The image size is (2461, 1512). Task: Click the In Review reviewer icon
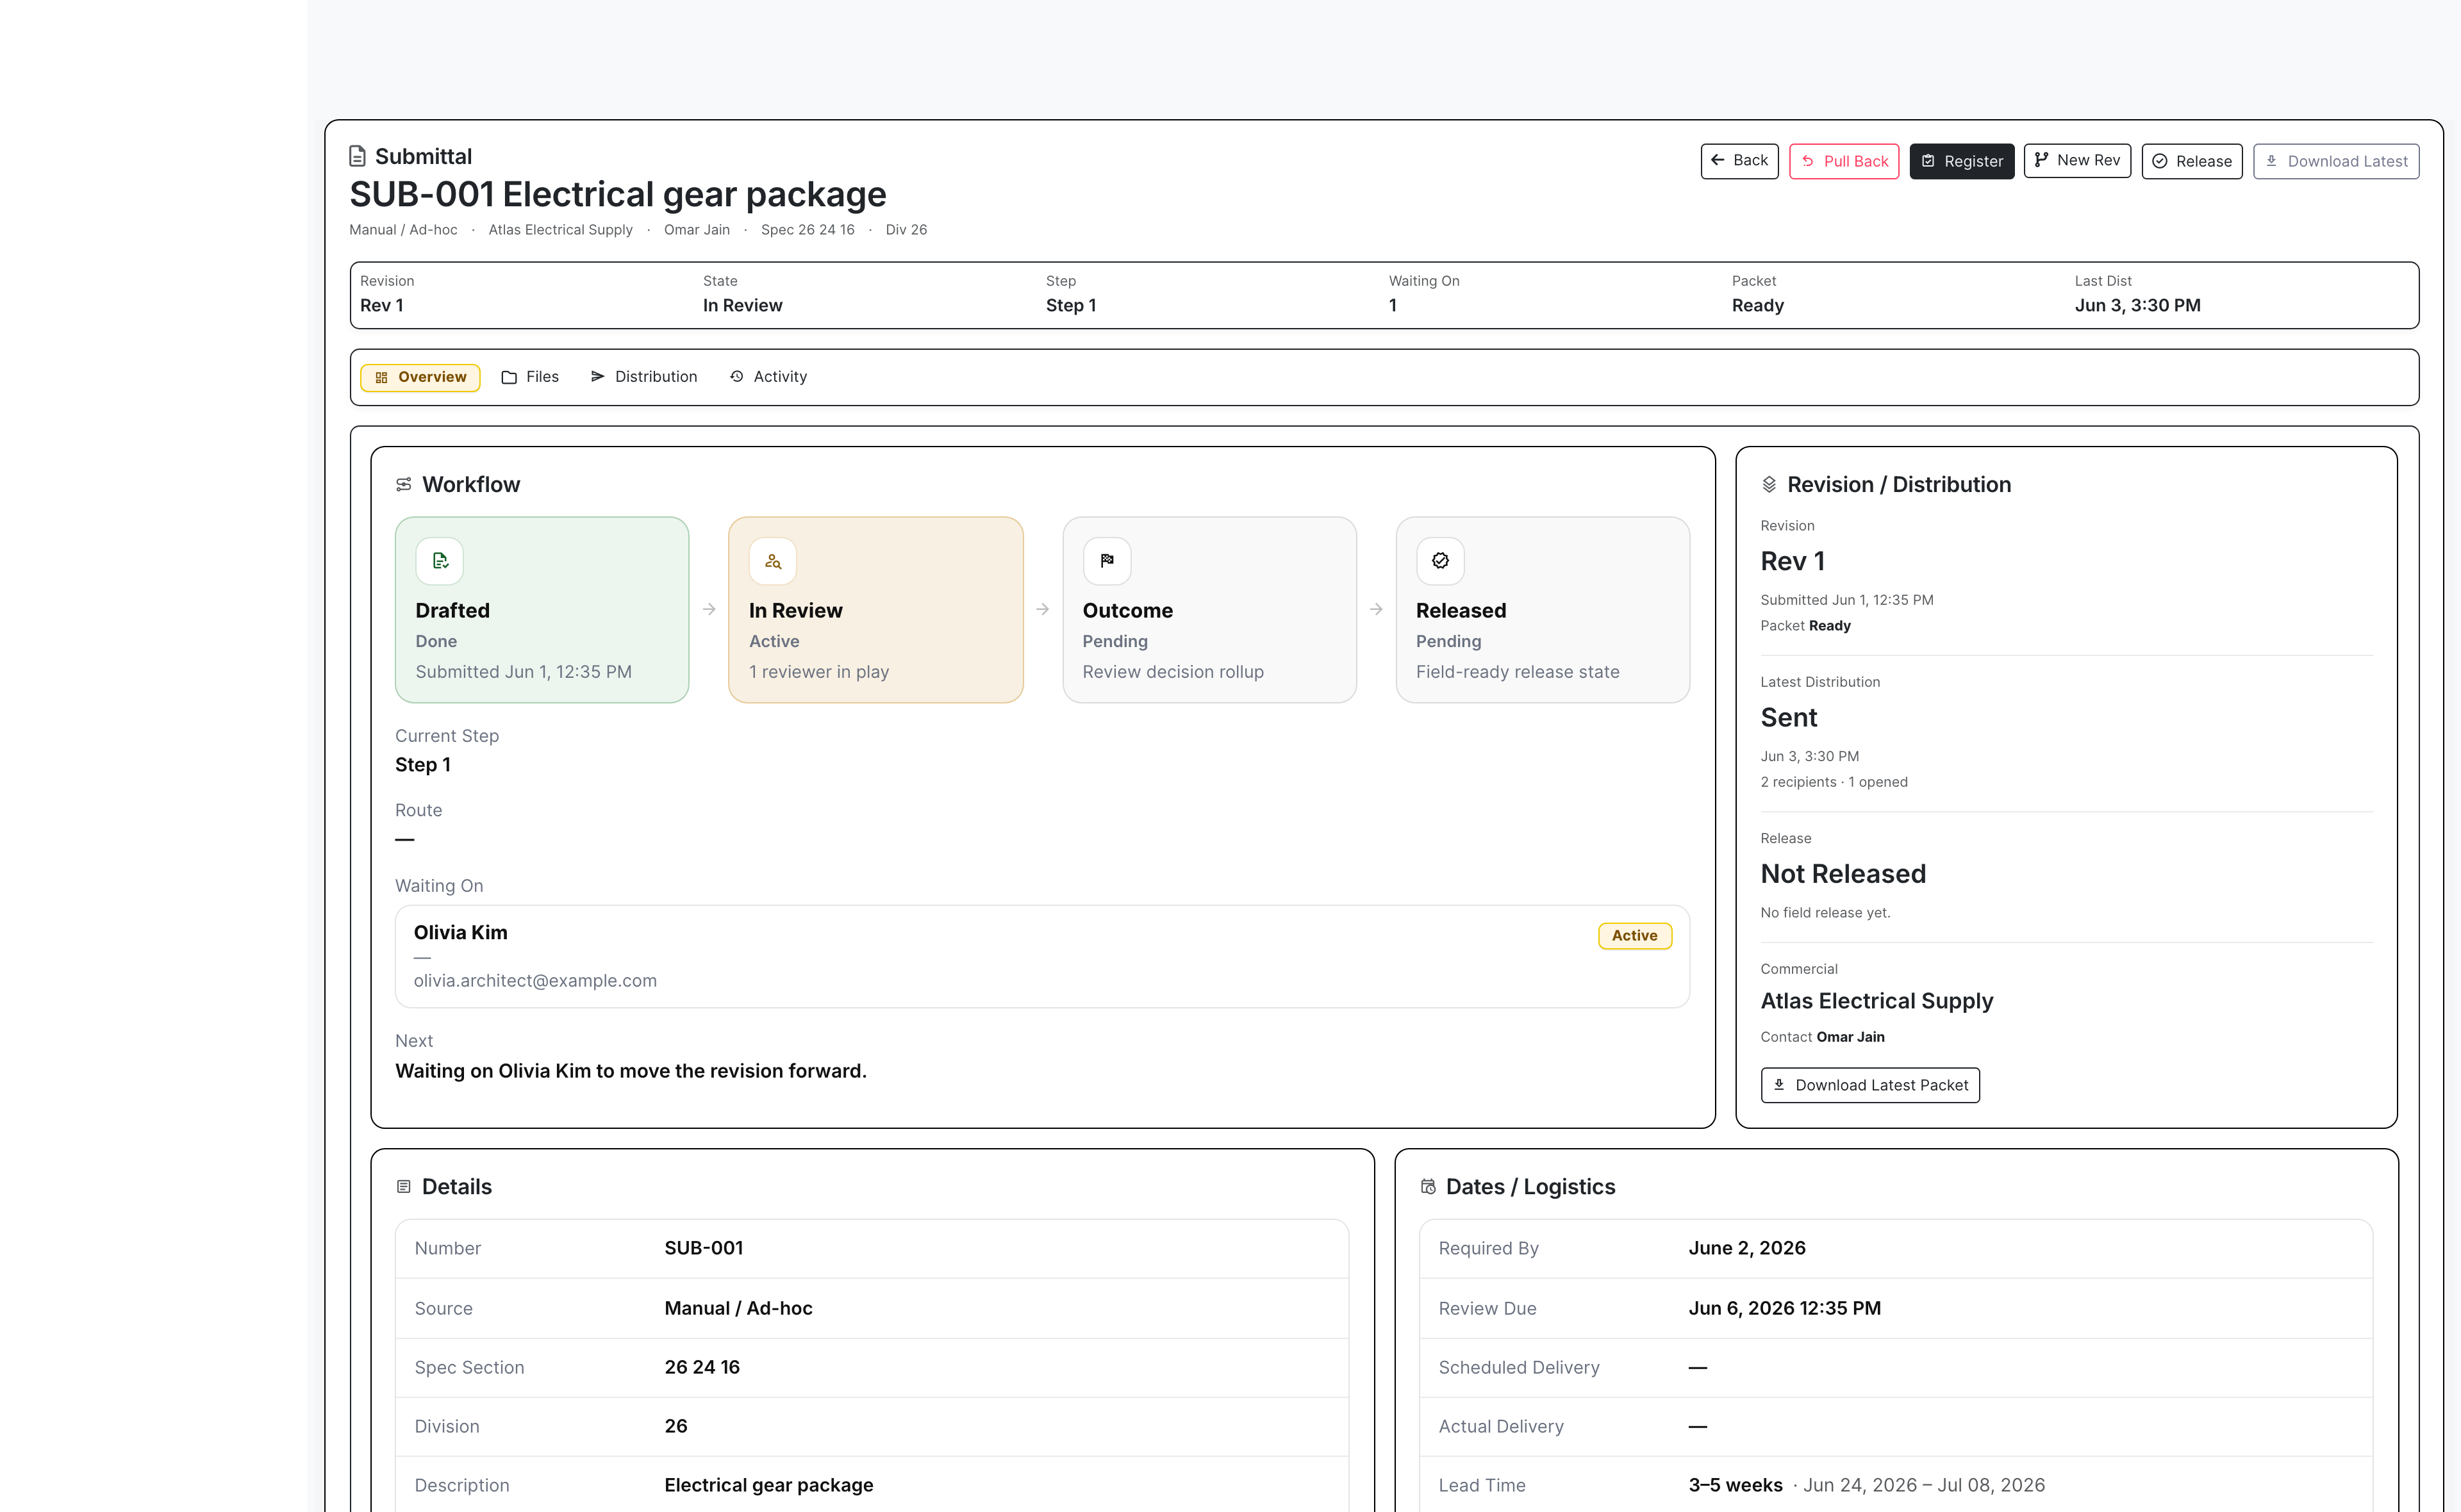(773, 561)
